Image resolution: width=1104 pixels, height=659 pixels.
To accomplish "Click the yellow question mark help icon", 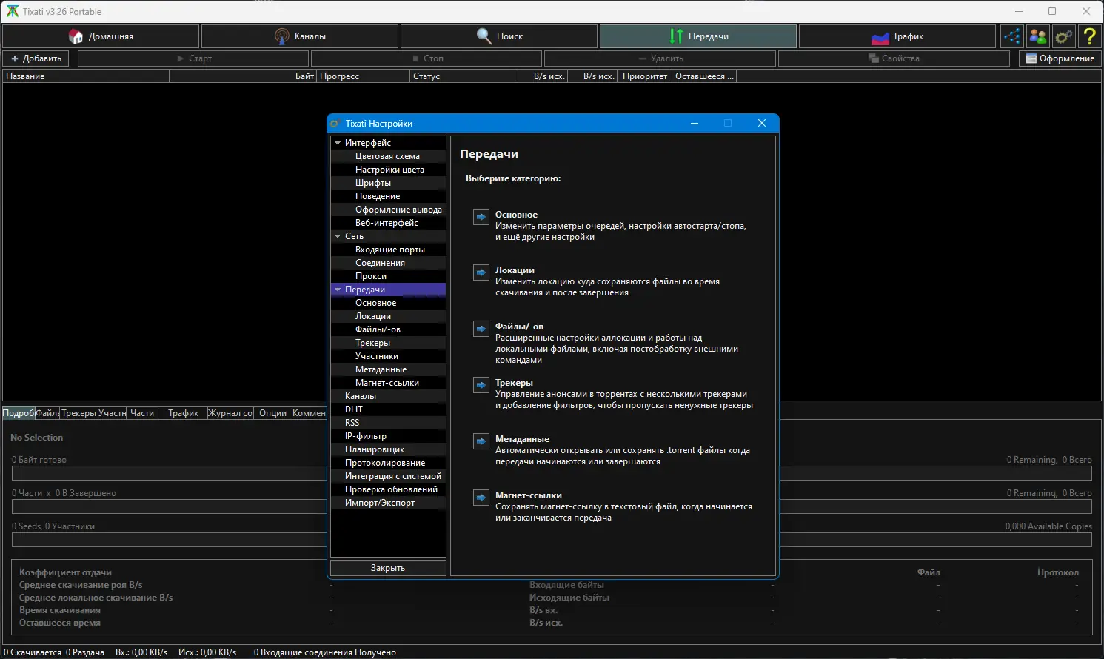I will [x=1089, y=36].
